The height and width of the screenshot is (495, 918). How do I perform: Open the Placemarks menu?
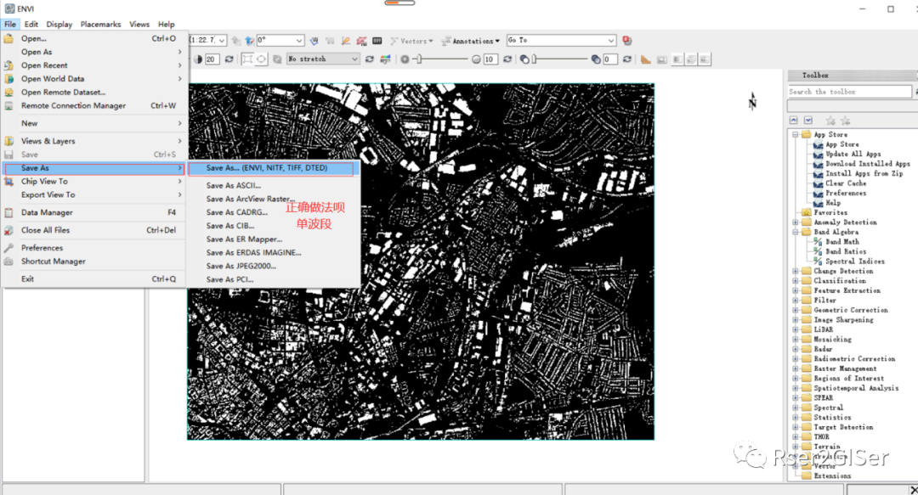[100, 24]
